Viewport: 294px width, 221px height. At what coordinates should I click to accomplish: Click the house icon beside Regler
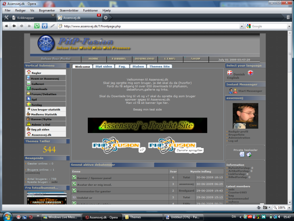pyautogui.click(x=29, y=72)
